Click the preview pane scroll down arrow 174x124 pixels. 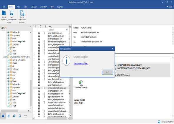(x=173, y=115)
